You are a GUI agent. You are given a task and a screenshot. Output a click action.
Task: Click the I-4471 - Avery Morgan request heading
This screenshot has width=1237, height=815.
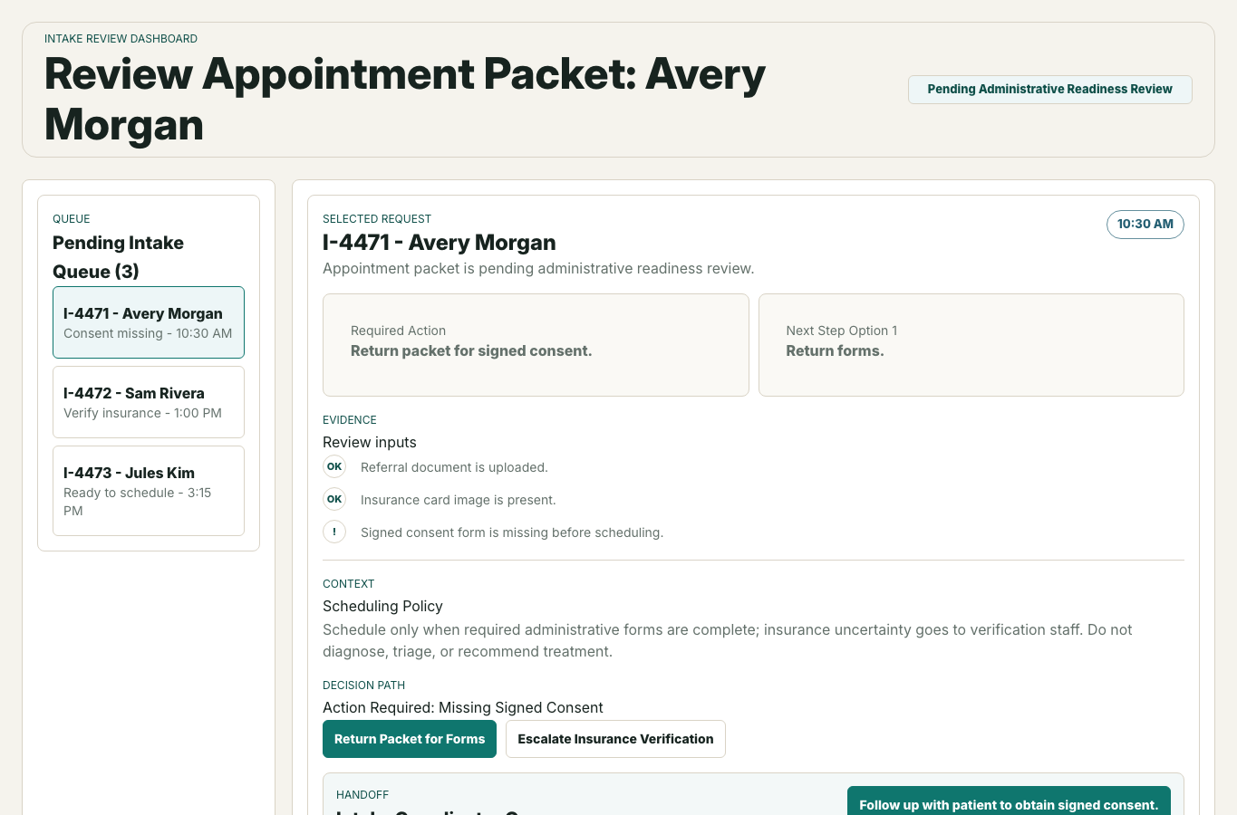(440, 243)
